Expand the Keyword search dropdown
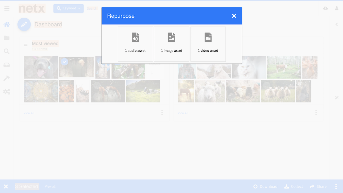Image resolution: width=343 pixels, height=193 pixels. (69, 9)
